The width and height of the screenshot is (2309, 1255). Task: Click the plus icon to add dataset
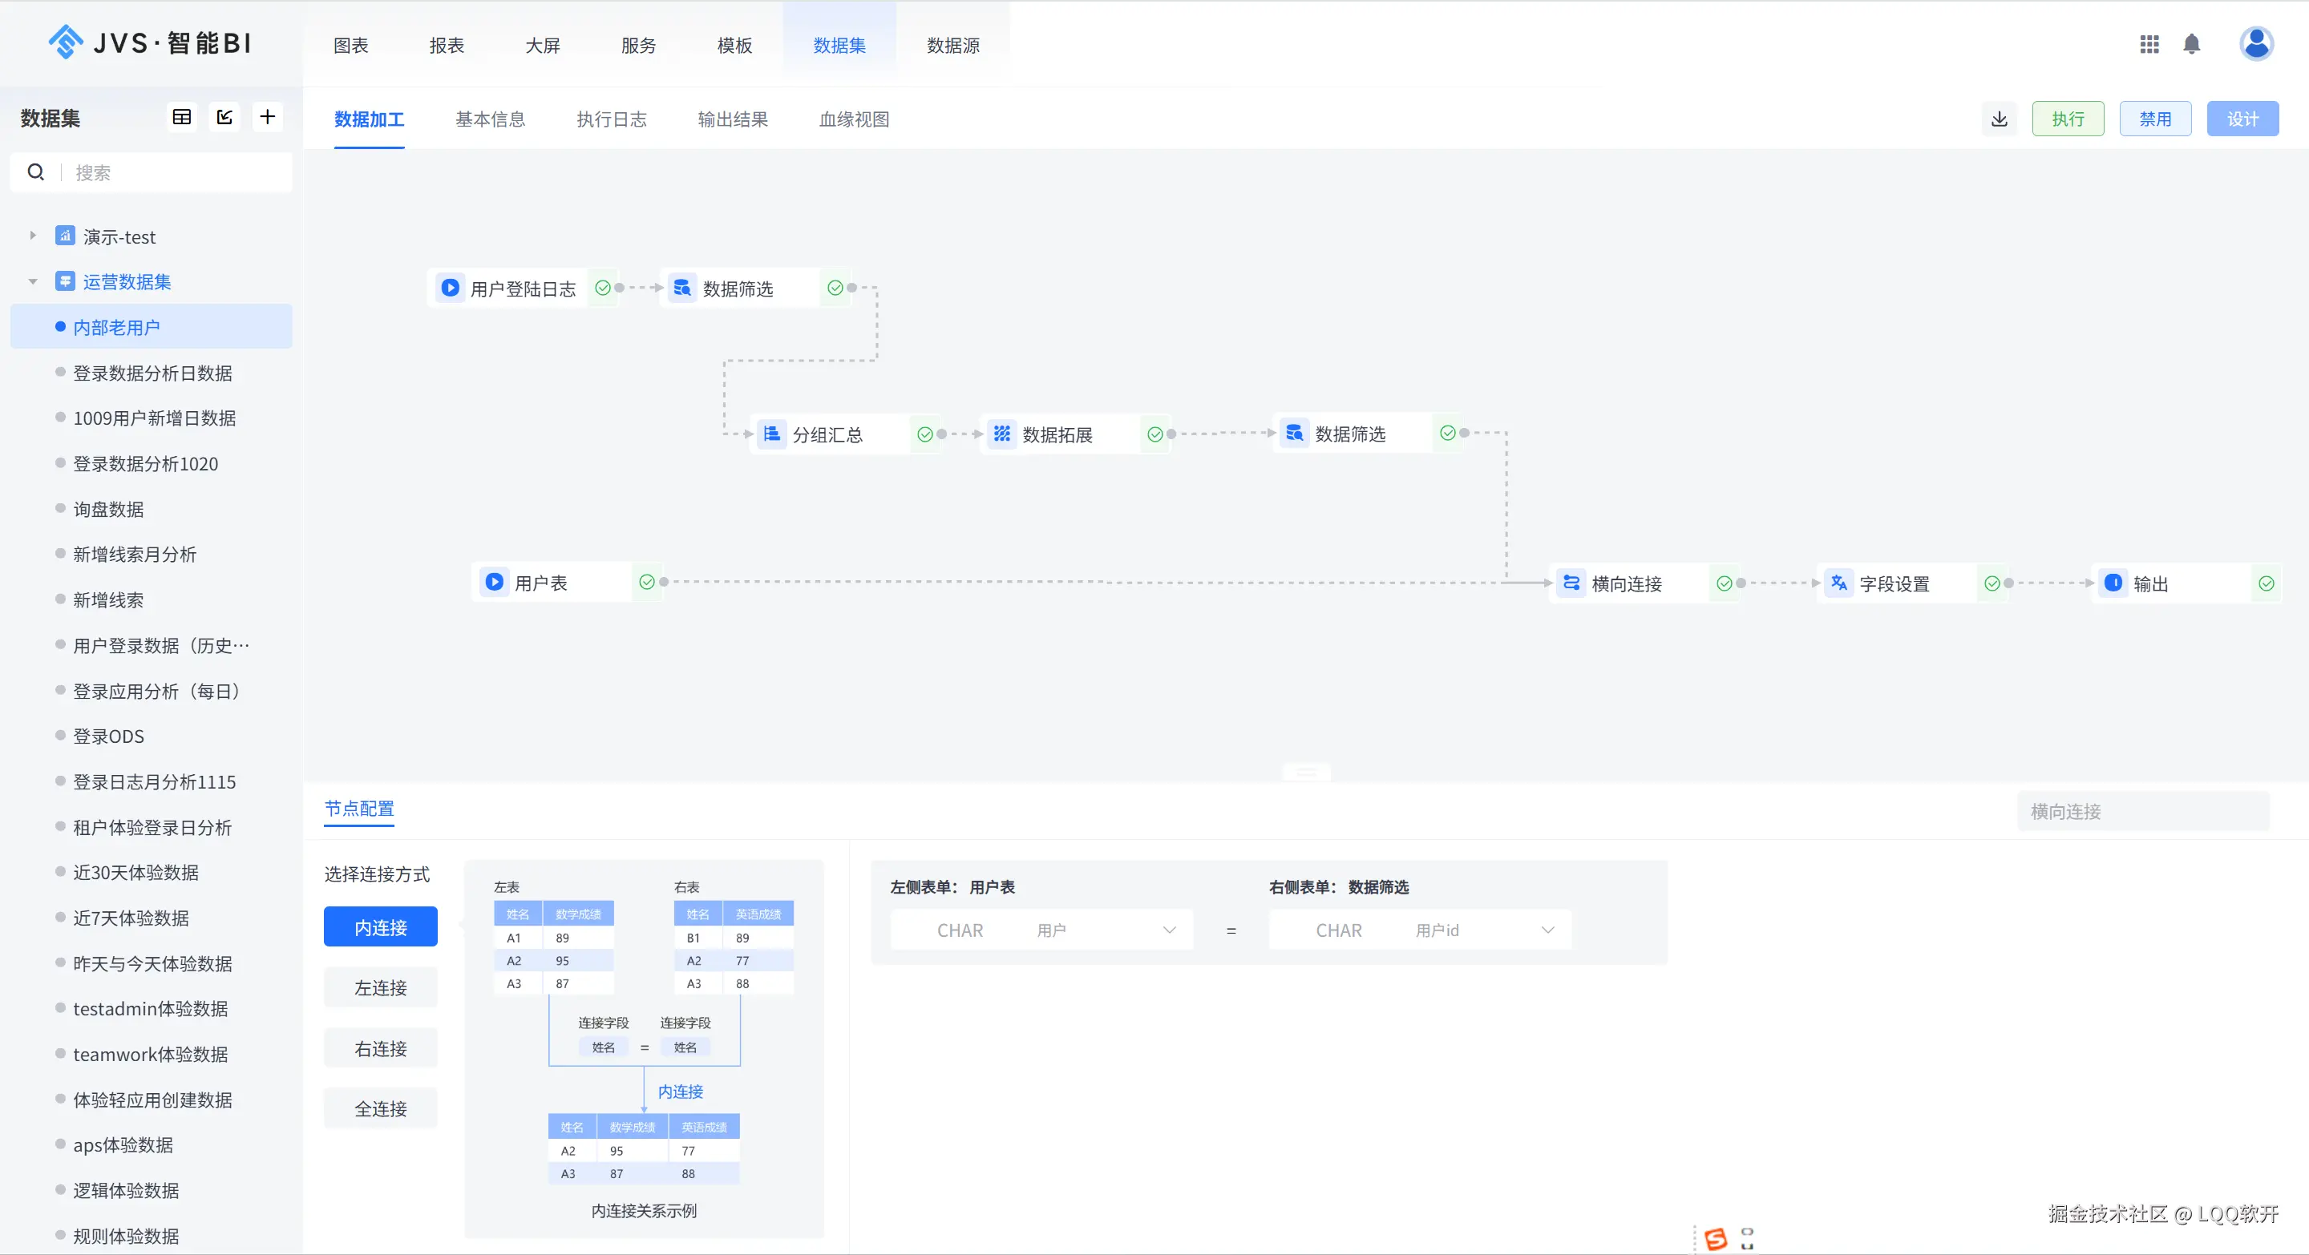pos(267,117)
